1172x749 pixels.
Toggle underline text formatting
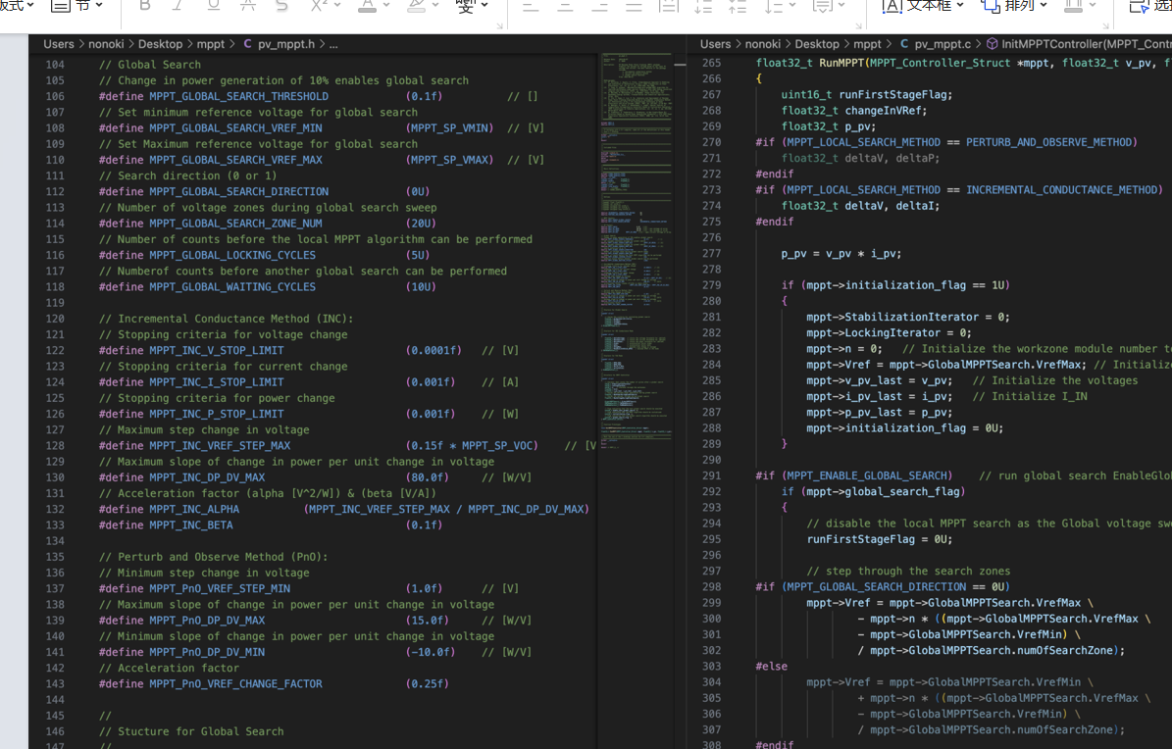(x=214, y=6)
